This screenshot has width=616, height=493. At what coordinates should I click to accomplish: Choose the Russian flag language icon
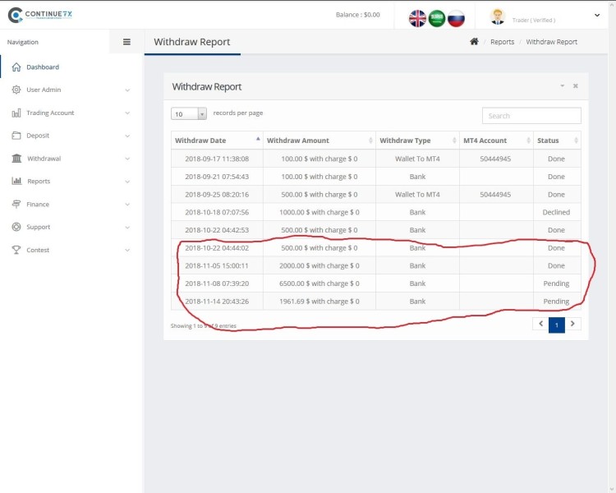[x=456, y=17]
